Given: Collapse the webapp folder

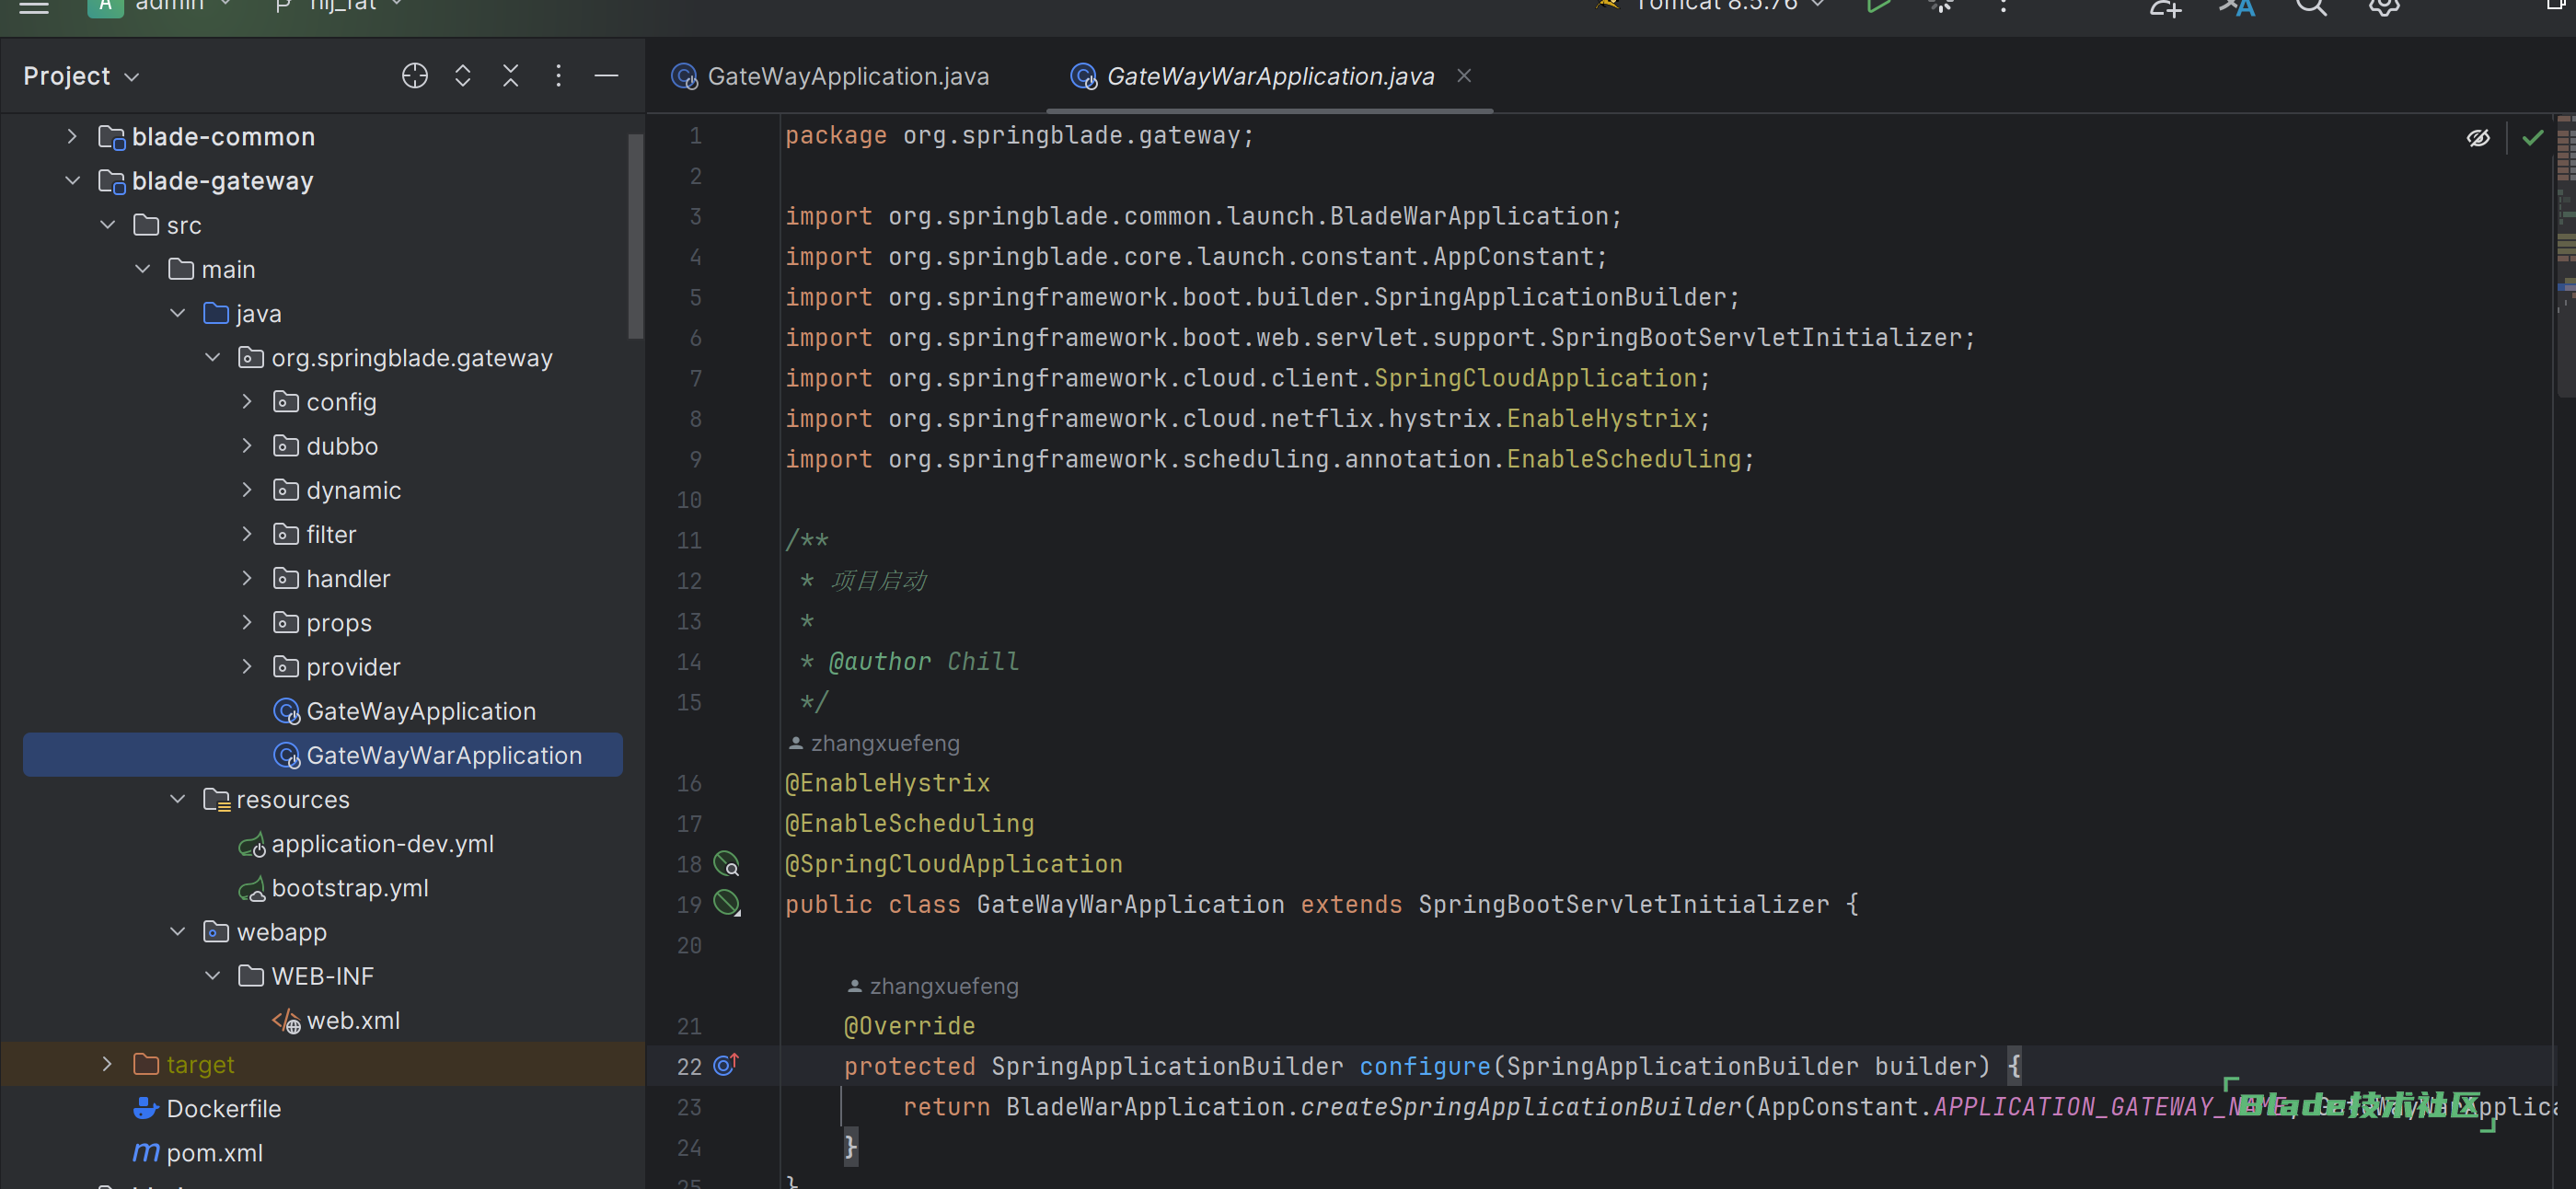Looking at the screenshot, I should point(177,932).
